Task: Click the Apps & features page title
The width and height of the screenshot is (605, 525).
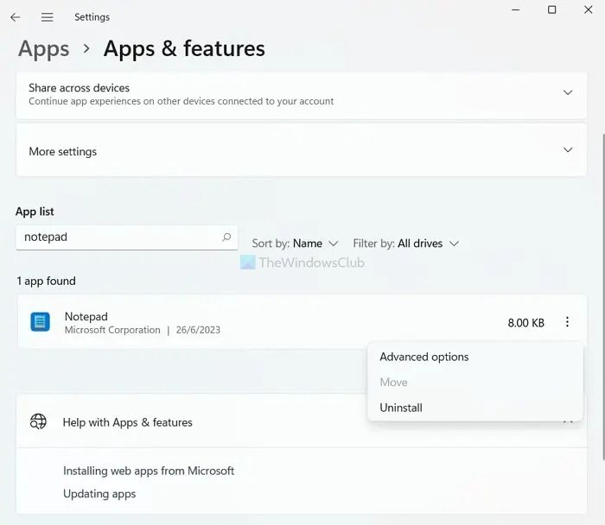Action: tap(184, 49)
